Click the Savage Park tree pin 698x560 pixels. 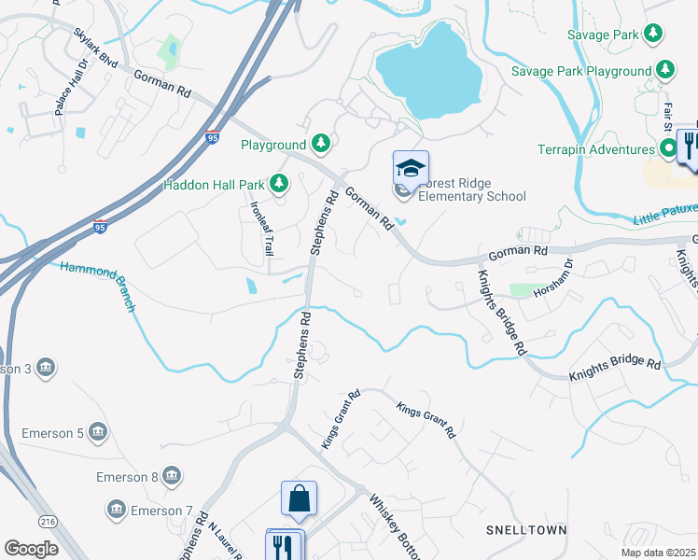tap(653, 33)
